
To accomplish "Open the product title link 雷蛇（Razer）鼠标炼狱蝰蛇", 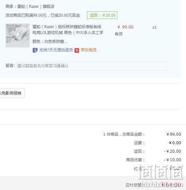I will pos(68,29).
